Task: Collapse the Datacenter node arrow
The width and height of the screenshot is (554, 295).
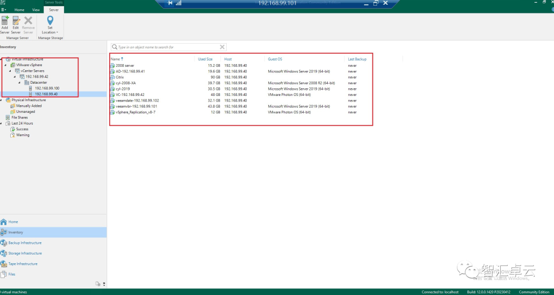Action: 19,83
